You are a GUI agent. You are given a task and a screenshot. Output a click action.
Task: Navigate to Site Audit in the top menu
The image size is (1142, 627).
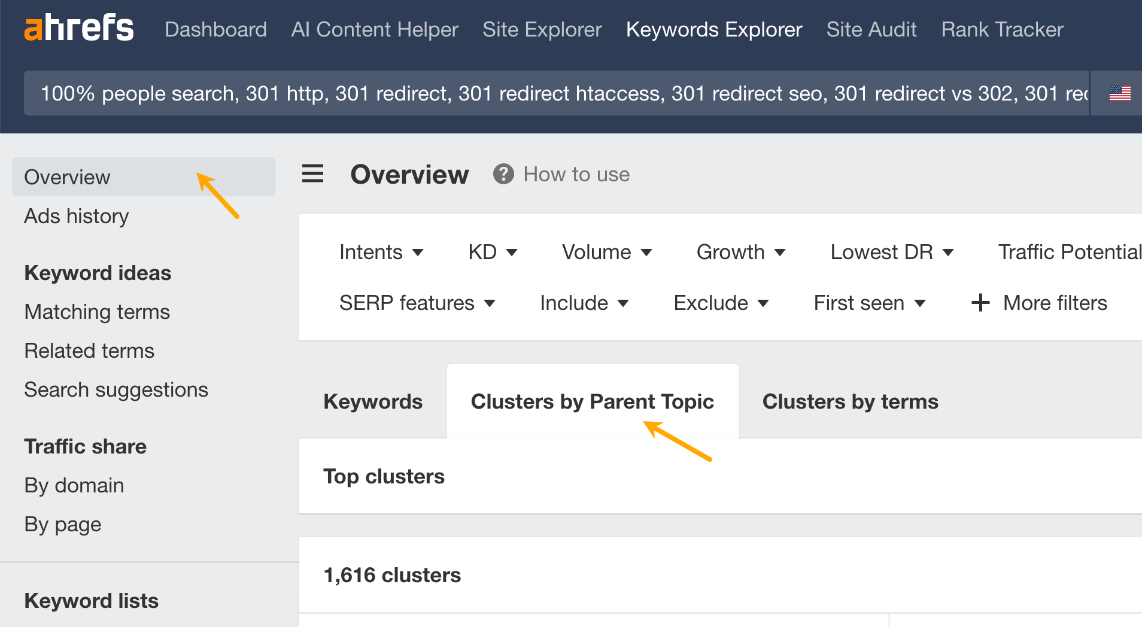point(871,29)
